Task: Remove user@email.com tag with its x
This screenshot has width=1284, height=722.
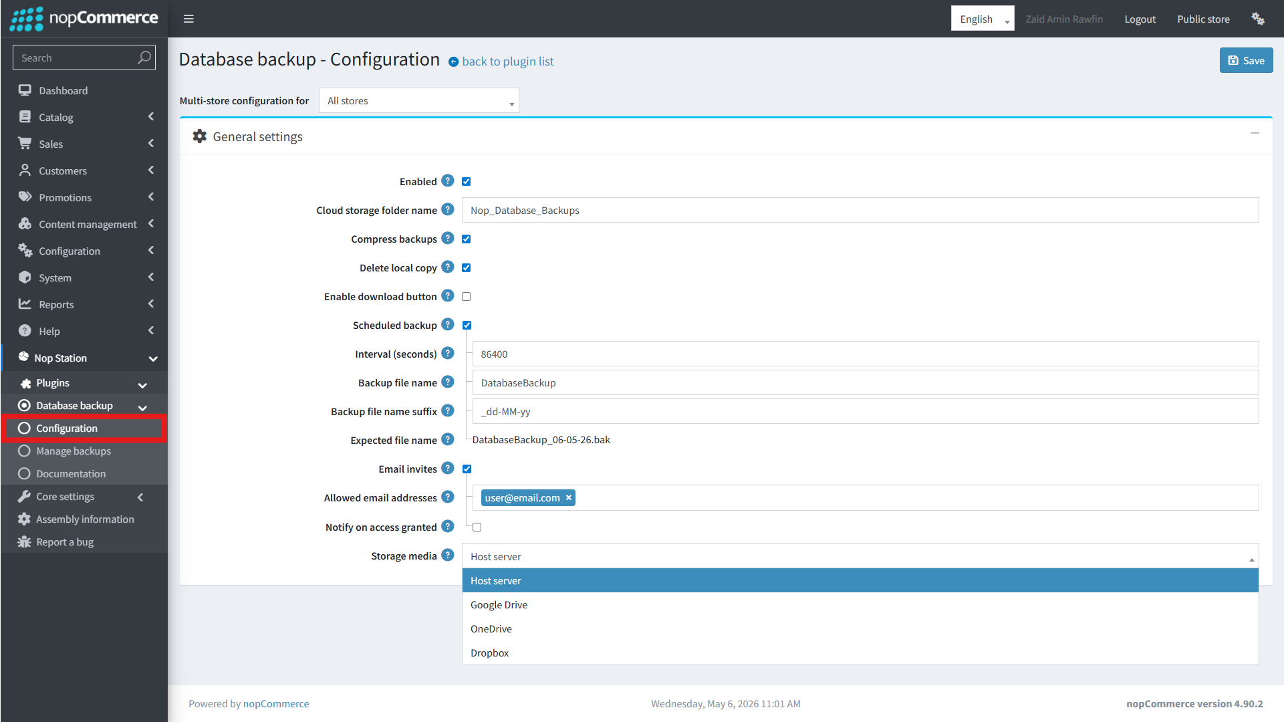Action: (x=569, y=497)
